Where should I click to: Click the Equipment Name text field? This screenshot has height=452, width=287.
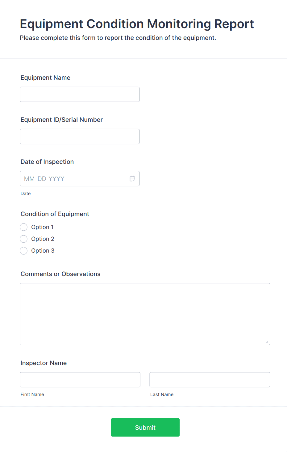[80, 94]
